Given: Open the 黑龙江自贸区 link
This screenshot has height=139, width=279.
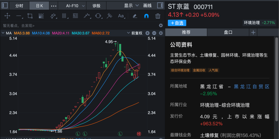Looking at the screenshot, I should 252,86.
